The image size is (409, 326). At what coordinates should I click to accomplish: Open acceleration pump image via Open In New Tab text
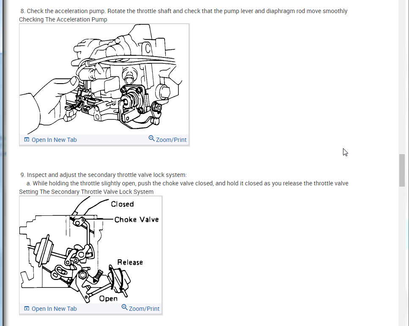(x=54, y=140)
